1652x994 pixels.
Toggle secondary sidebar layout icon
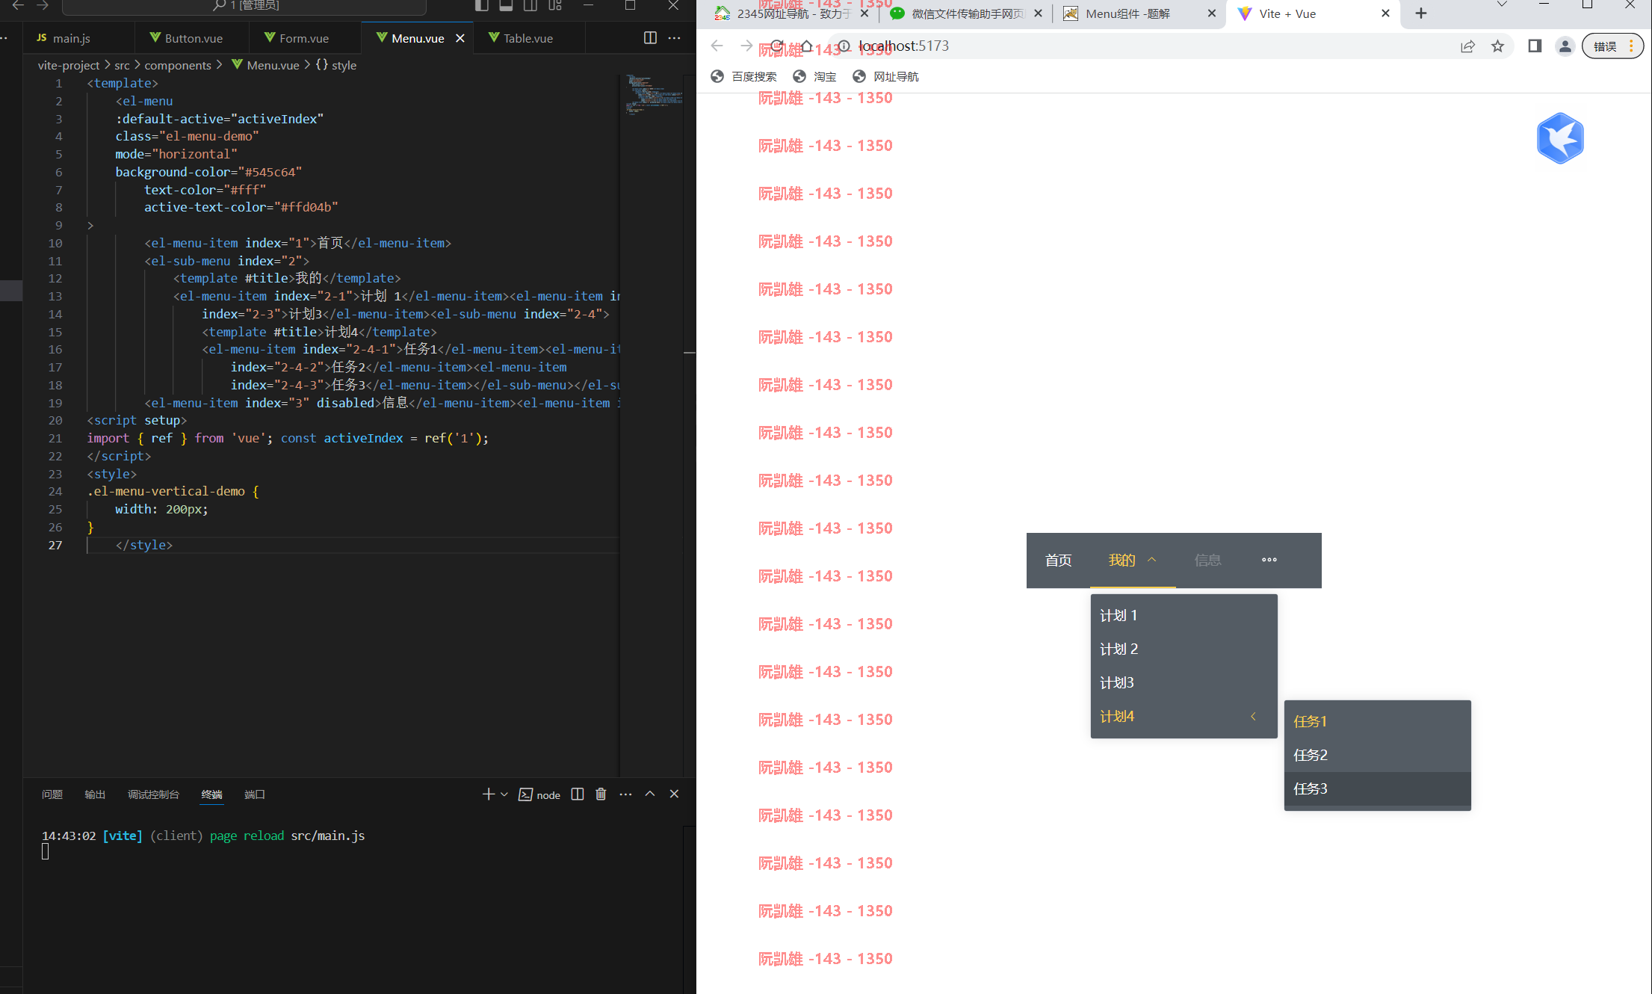click(530, 5)
